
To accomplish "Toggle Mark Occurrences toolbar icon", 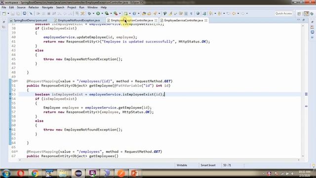I will (170, 13).
